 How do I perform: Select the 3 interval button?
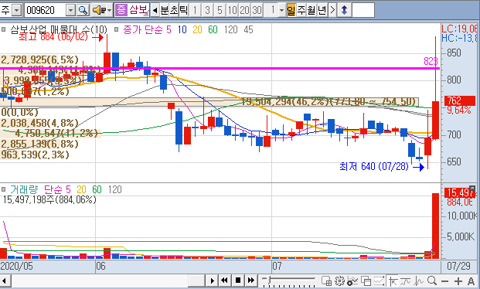click(208, 10)
